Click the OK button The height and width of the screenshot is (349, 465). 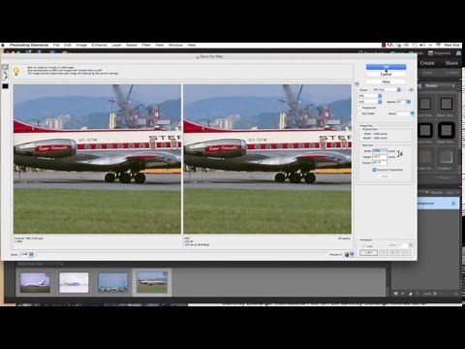(x=386, y=67)
